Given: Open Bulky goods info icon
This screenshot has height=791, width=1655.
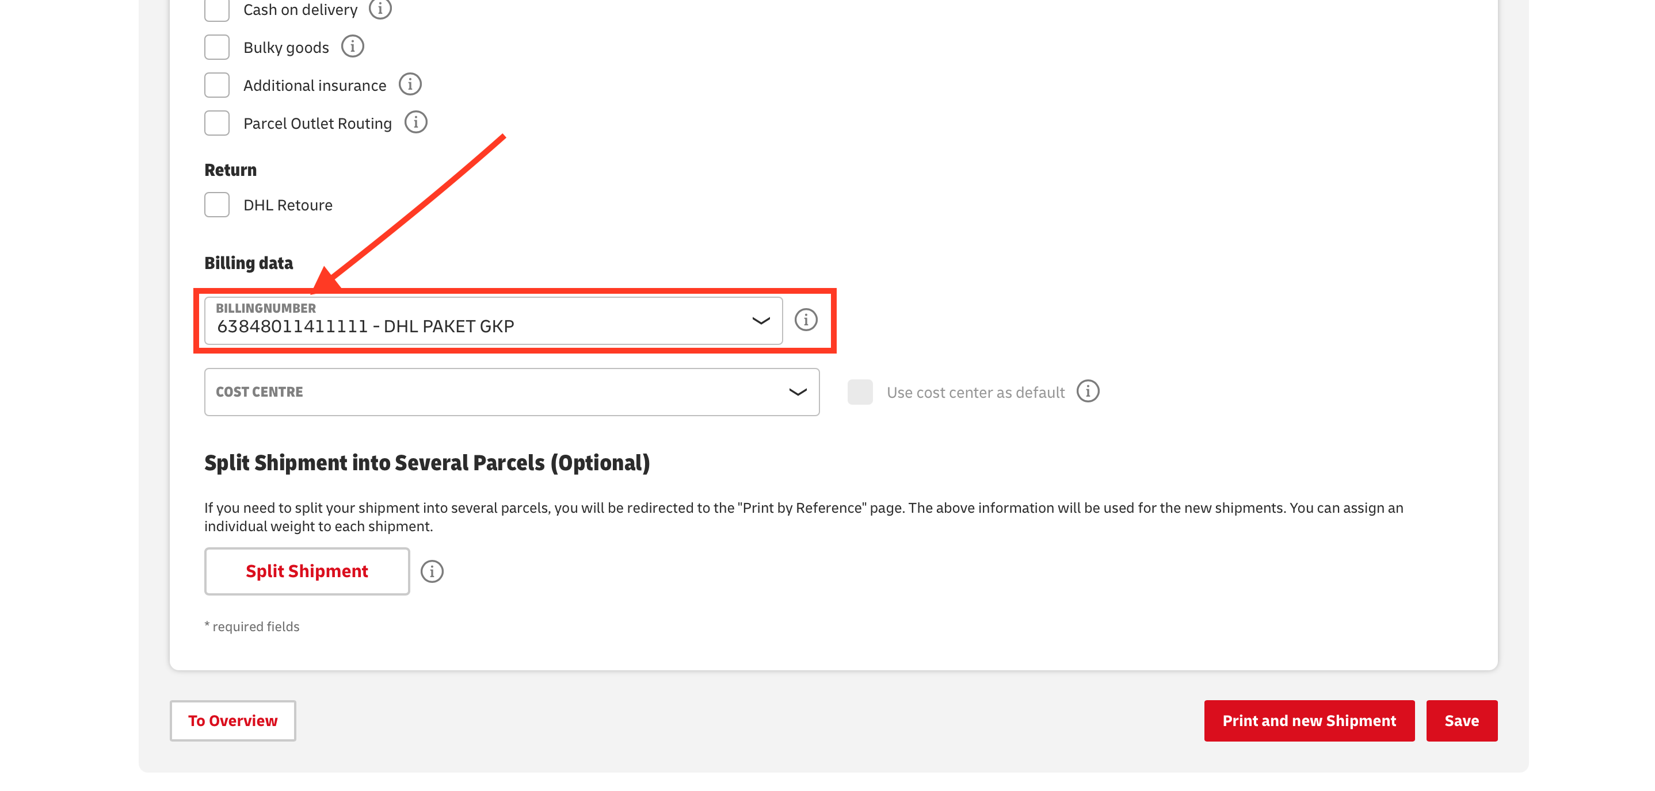Looking at the screenshot, I should tap(352, 47).
